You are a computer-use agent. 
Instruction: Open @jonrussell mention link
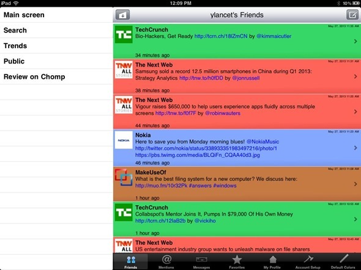[x=246, y=78]
